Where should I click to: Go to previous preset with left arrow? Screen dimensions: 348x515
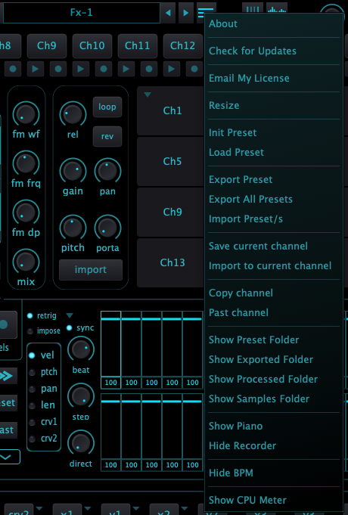168,13
